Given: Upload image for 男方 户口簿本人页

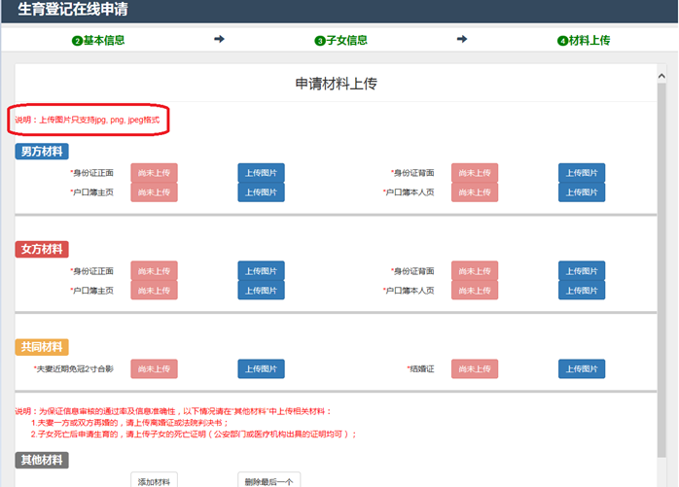Looking at the screenshot, I should point(581,192).
